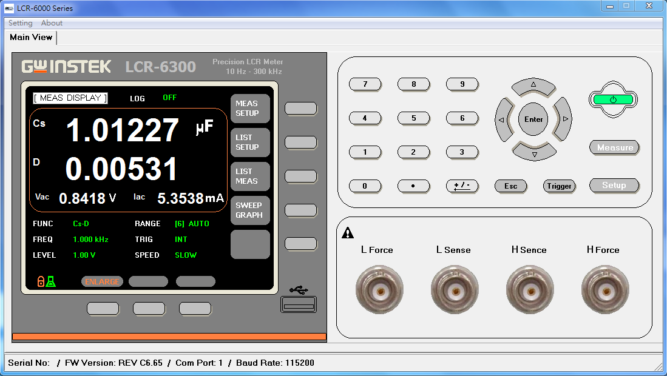Click the Cs reading 1.01227

(123, 130)
